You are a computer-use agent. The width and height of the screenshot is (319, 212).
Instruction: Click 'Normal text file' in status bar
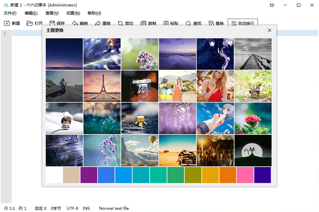pos(114,208)
